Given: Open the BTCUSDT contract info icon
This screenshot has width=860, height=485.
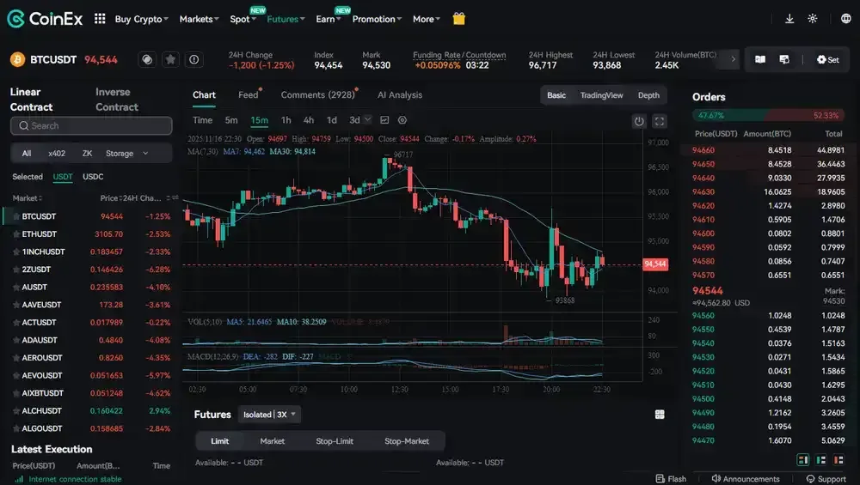Looking at the screenshot, I should [194, 60].
